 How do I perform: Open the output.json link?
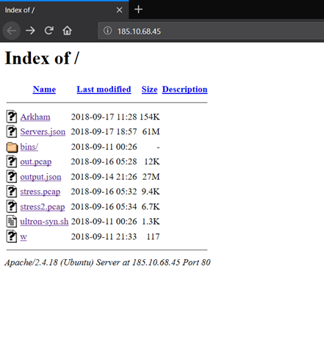[x=40, y=177]
